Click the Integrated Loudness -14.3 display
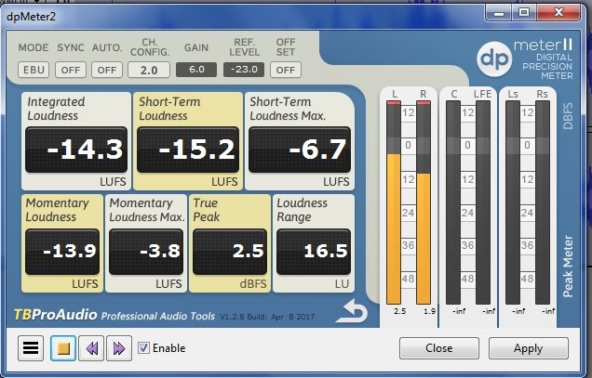The height and width of the screenshot is (378, 592). pos(76,150)
